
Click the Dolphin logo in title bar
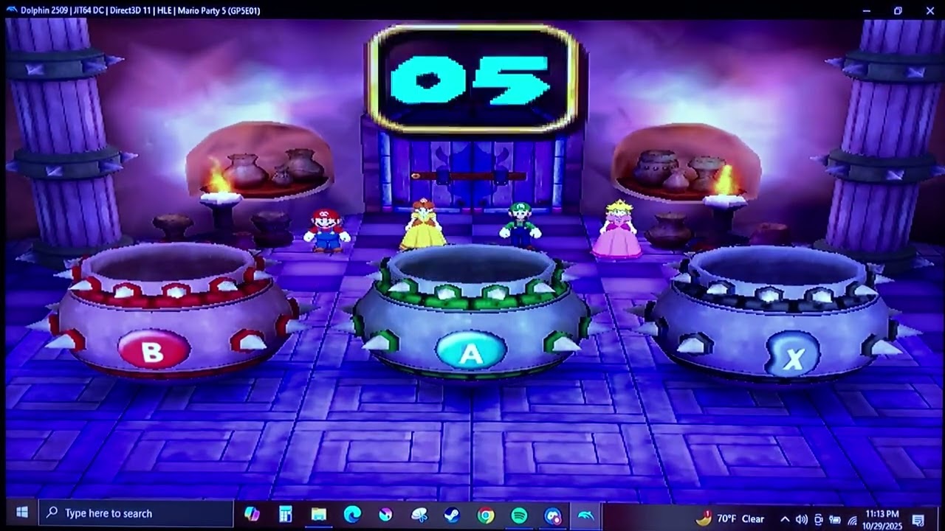[11, 10]
